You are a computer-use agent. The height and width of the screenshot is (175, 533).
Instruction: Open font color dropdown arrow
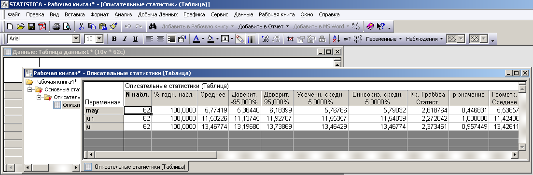[x=203, y=39]
